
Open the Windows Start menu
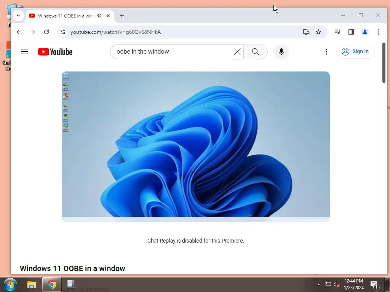10,284
